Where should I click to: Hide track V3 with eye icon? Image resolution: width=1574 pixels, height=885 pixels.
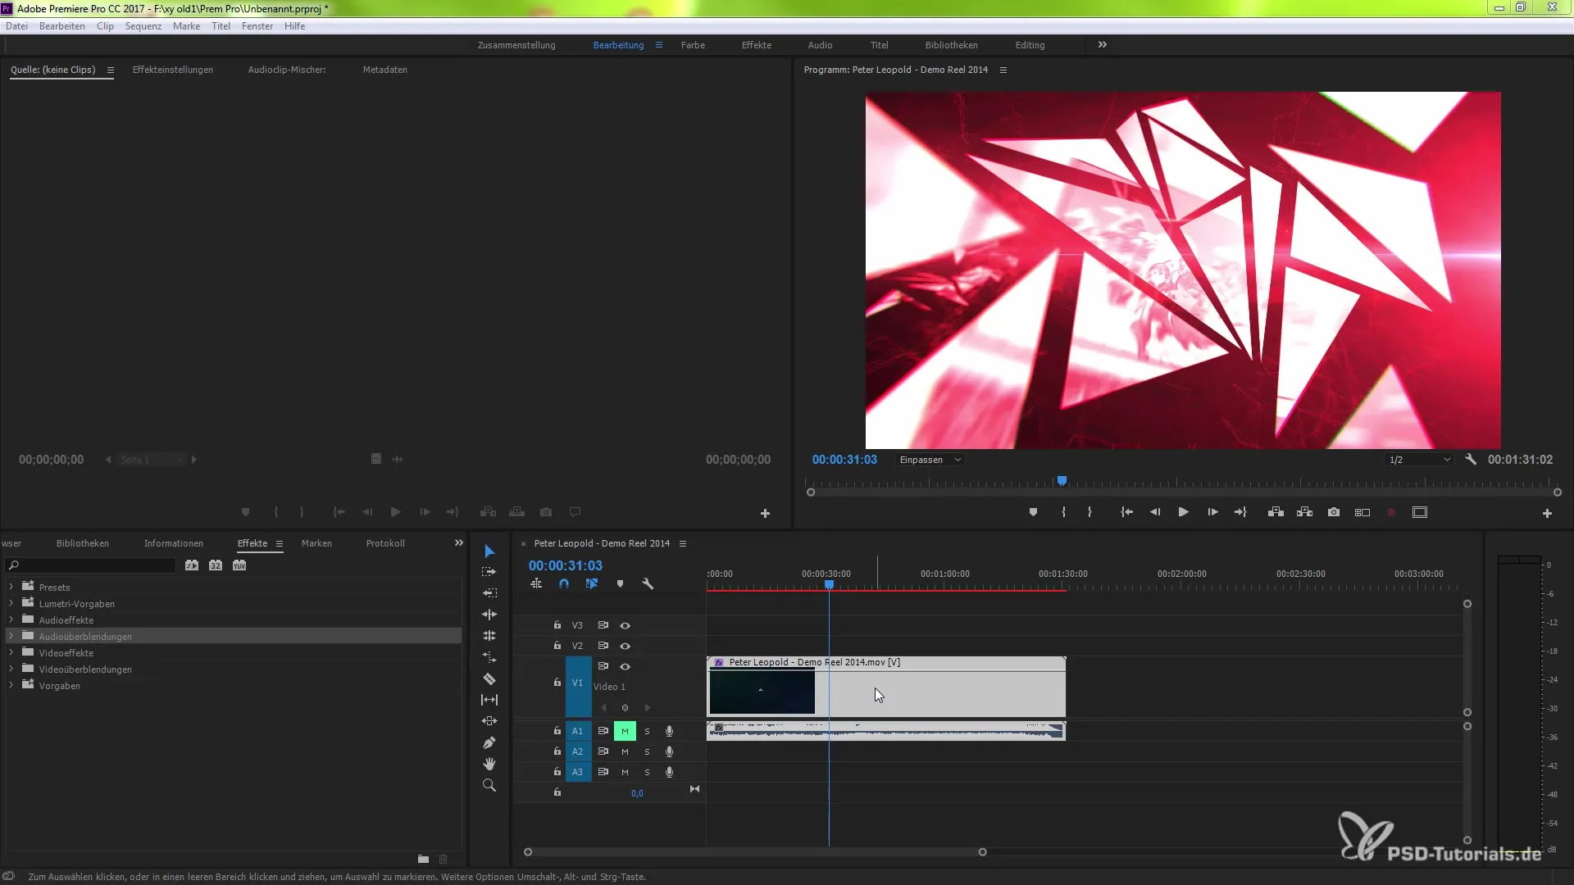point(625,625)
